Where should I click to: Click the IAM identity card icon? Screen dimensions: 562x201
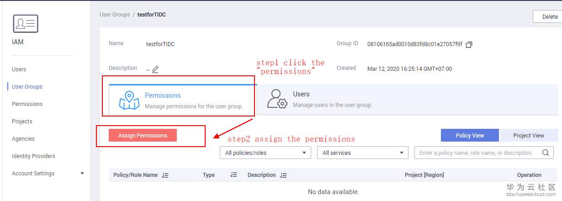[25, 23]
